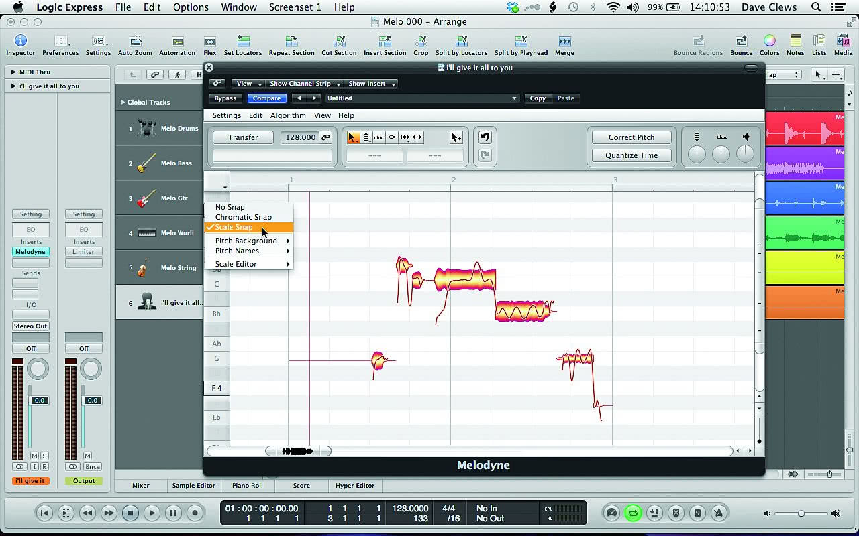This screenshot has width=859, height=536.
Task: Expand Scale Editor submenu
Action: pyautogui.click(x=249, y=264)
